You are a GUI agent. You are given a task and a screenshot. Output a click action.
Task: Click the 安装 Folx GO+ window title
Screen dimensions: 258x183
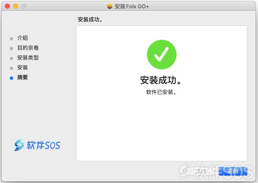pos(132,7)
